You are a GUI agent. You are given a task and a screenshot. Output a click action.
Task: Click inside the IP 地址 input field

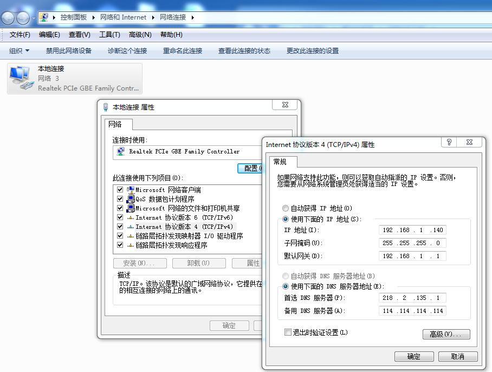[x=412, y=229]
